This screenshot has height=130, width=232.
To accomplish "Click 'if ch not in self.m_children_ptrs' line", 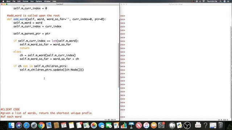I will coord(40,66).
